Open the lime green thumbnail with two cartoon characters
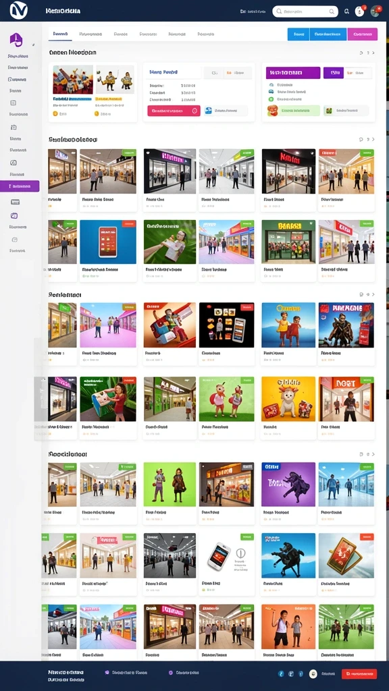 170,485
